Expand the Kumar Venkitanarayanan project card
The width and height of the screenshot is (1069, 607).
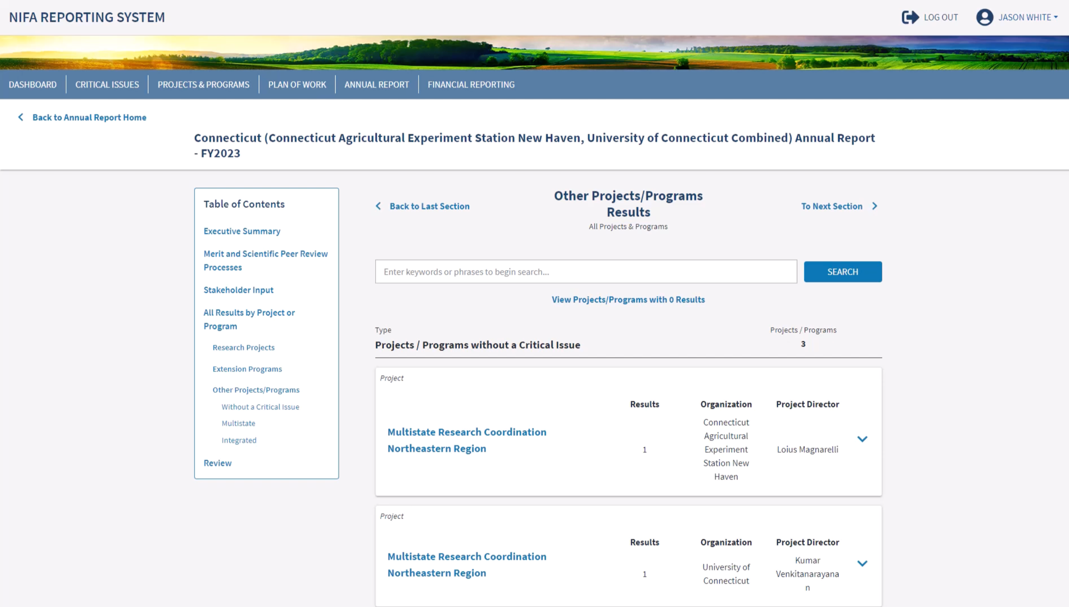(862, 564)
